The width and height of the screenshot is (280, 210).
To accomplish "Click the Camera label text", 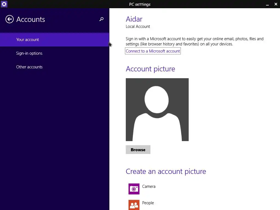I will pos(149,186).
